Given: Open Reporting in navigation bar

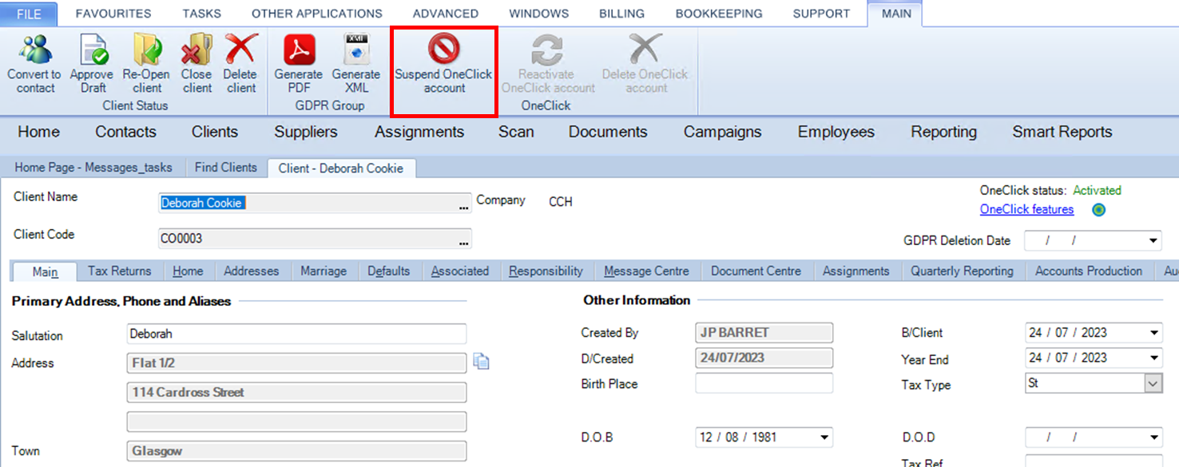Looking at the screenshot, I should click(943, 132).
